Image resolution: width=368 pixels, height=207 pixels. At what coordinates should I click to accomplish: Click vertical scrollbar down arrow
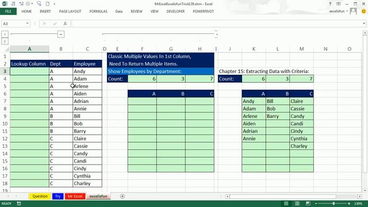[365, 190]
